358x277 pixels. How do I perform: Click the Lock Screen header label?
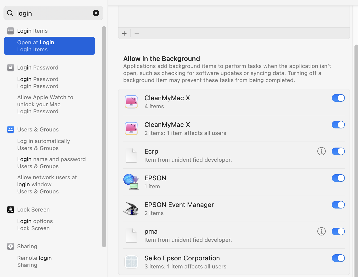click(33, 210)
